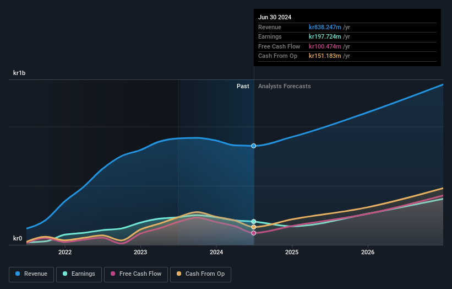Screen dimensions: 452x289
Task: Click the 2023 x-axis label
Action: pyautogui.click(x=140, y=253)
